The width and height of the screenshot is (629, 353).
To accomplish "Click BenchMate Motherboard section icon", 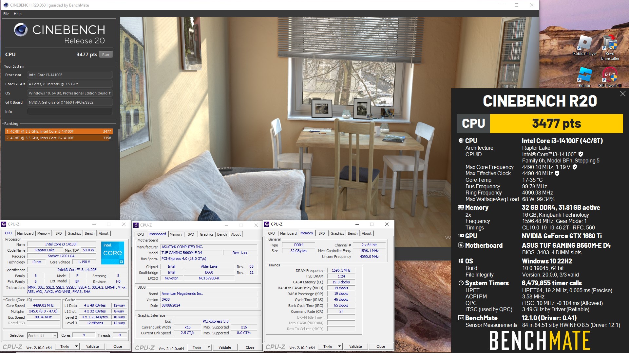I will [x=461, y=245].
